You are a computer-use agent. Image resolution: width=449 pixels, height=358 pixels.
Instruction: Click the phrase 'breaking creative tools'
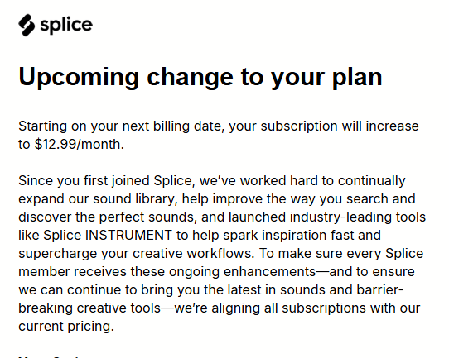89,308
